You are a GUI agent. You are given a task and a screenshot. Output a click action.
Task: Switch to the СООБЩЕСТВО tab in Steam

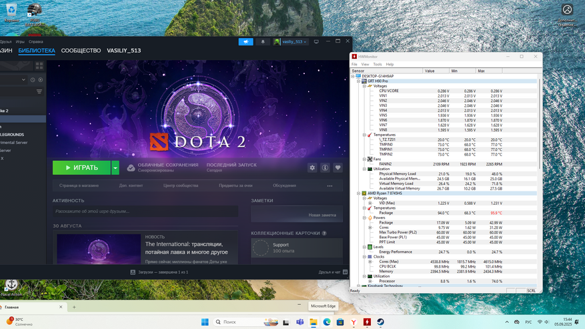tap(81, 51)
